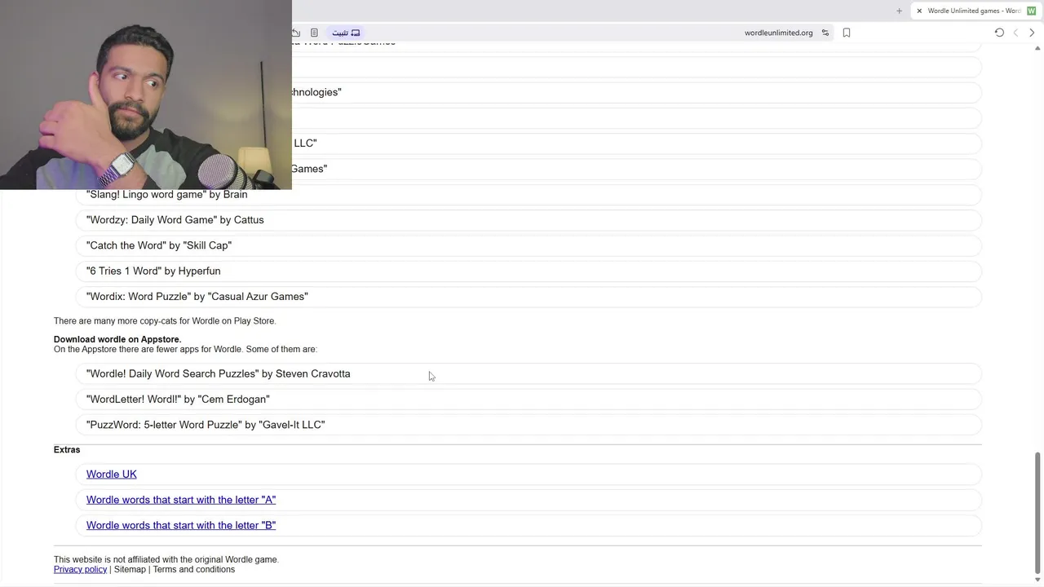Click the vertical scrollbar thumb

1037,513
